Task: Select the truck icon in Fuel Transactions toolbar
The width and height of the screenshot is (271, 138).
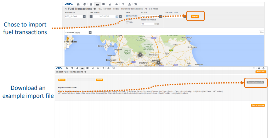Action: [97, 5]
